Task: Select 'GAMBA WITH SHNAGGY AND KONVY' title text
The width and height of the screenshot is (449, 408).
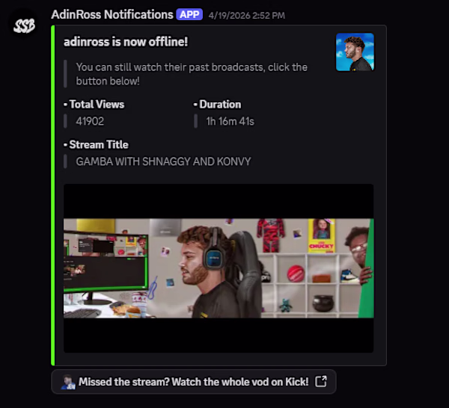Action: point(163,161)
